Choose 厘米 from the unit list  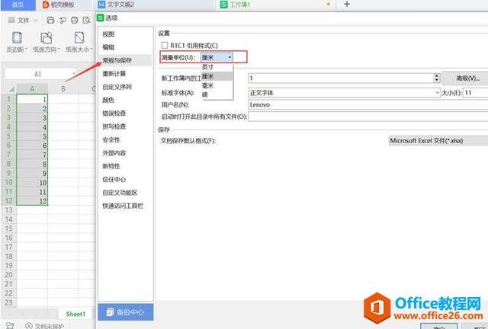point(217,76)
